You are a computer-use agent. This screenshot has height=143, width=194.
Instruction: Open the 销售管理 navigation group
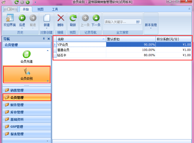point(27,90)
